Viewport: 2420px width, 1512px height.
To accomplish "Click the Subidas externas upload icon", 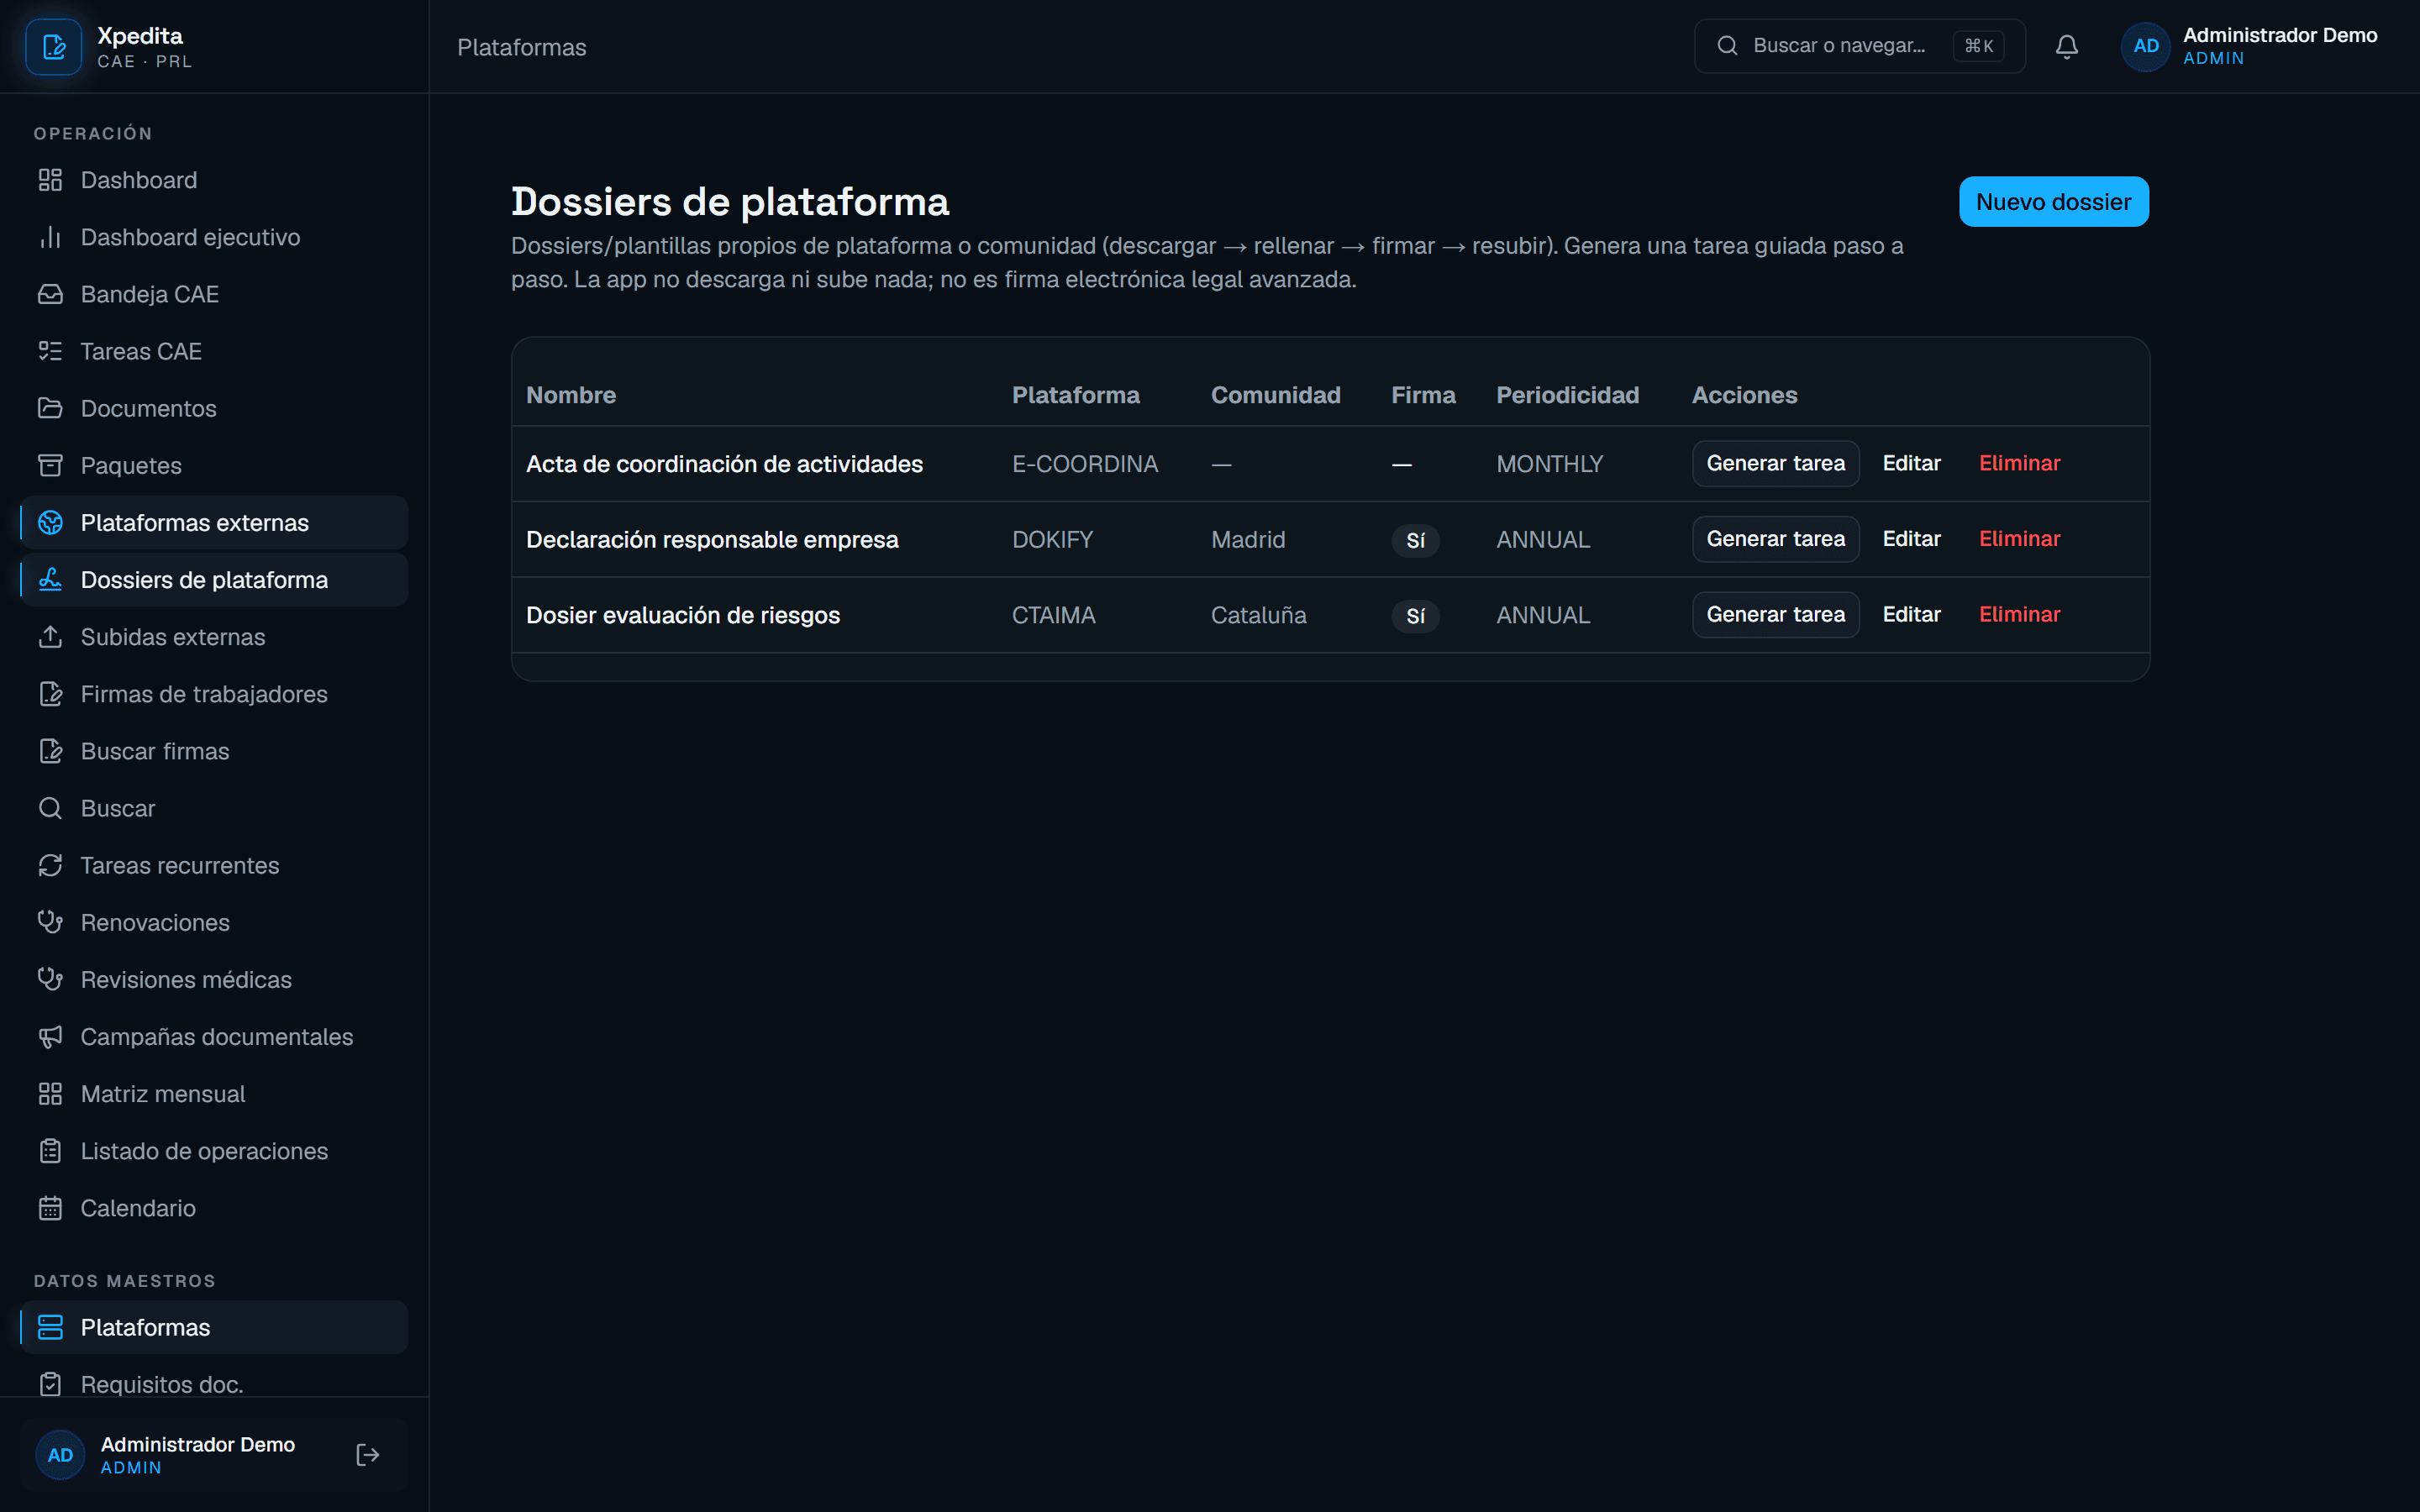I will pyautogui.click(x=50, y=637).
